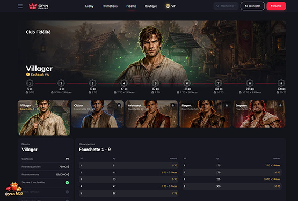Click the S'inscrire button

click(276, 6)
